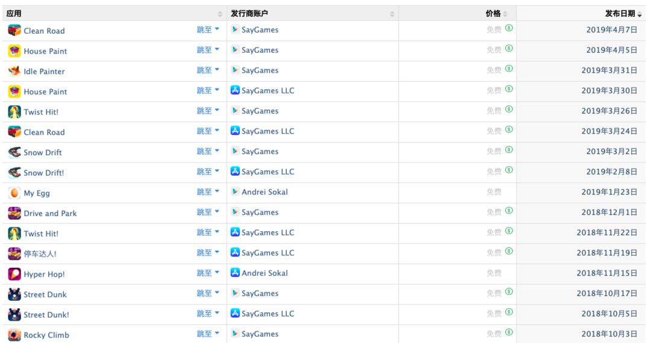Click the Snow Drift! (with exclamation) app icon
Screen dimensions: 651x343
point(14,173)
